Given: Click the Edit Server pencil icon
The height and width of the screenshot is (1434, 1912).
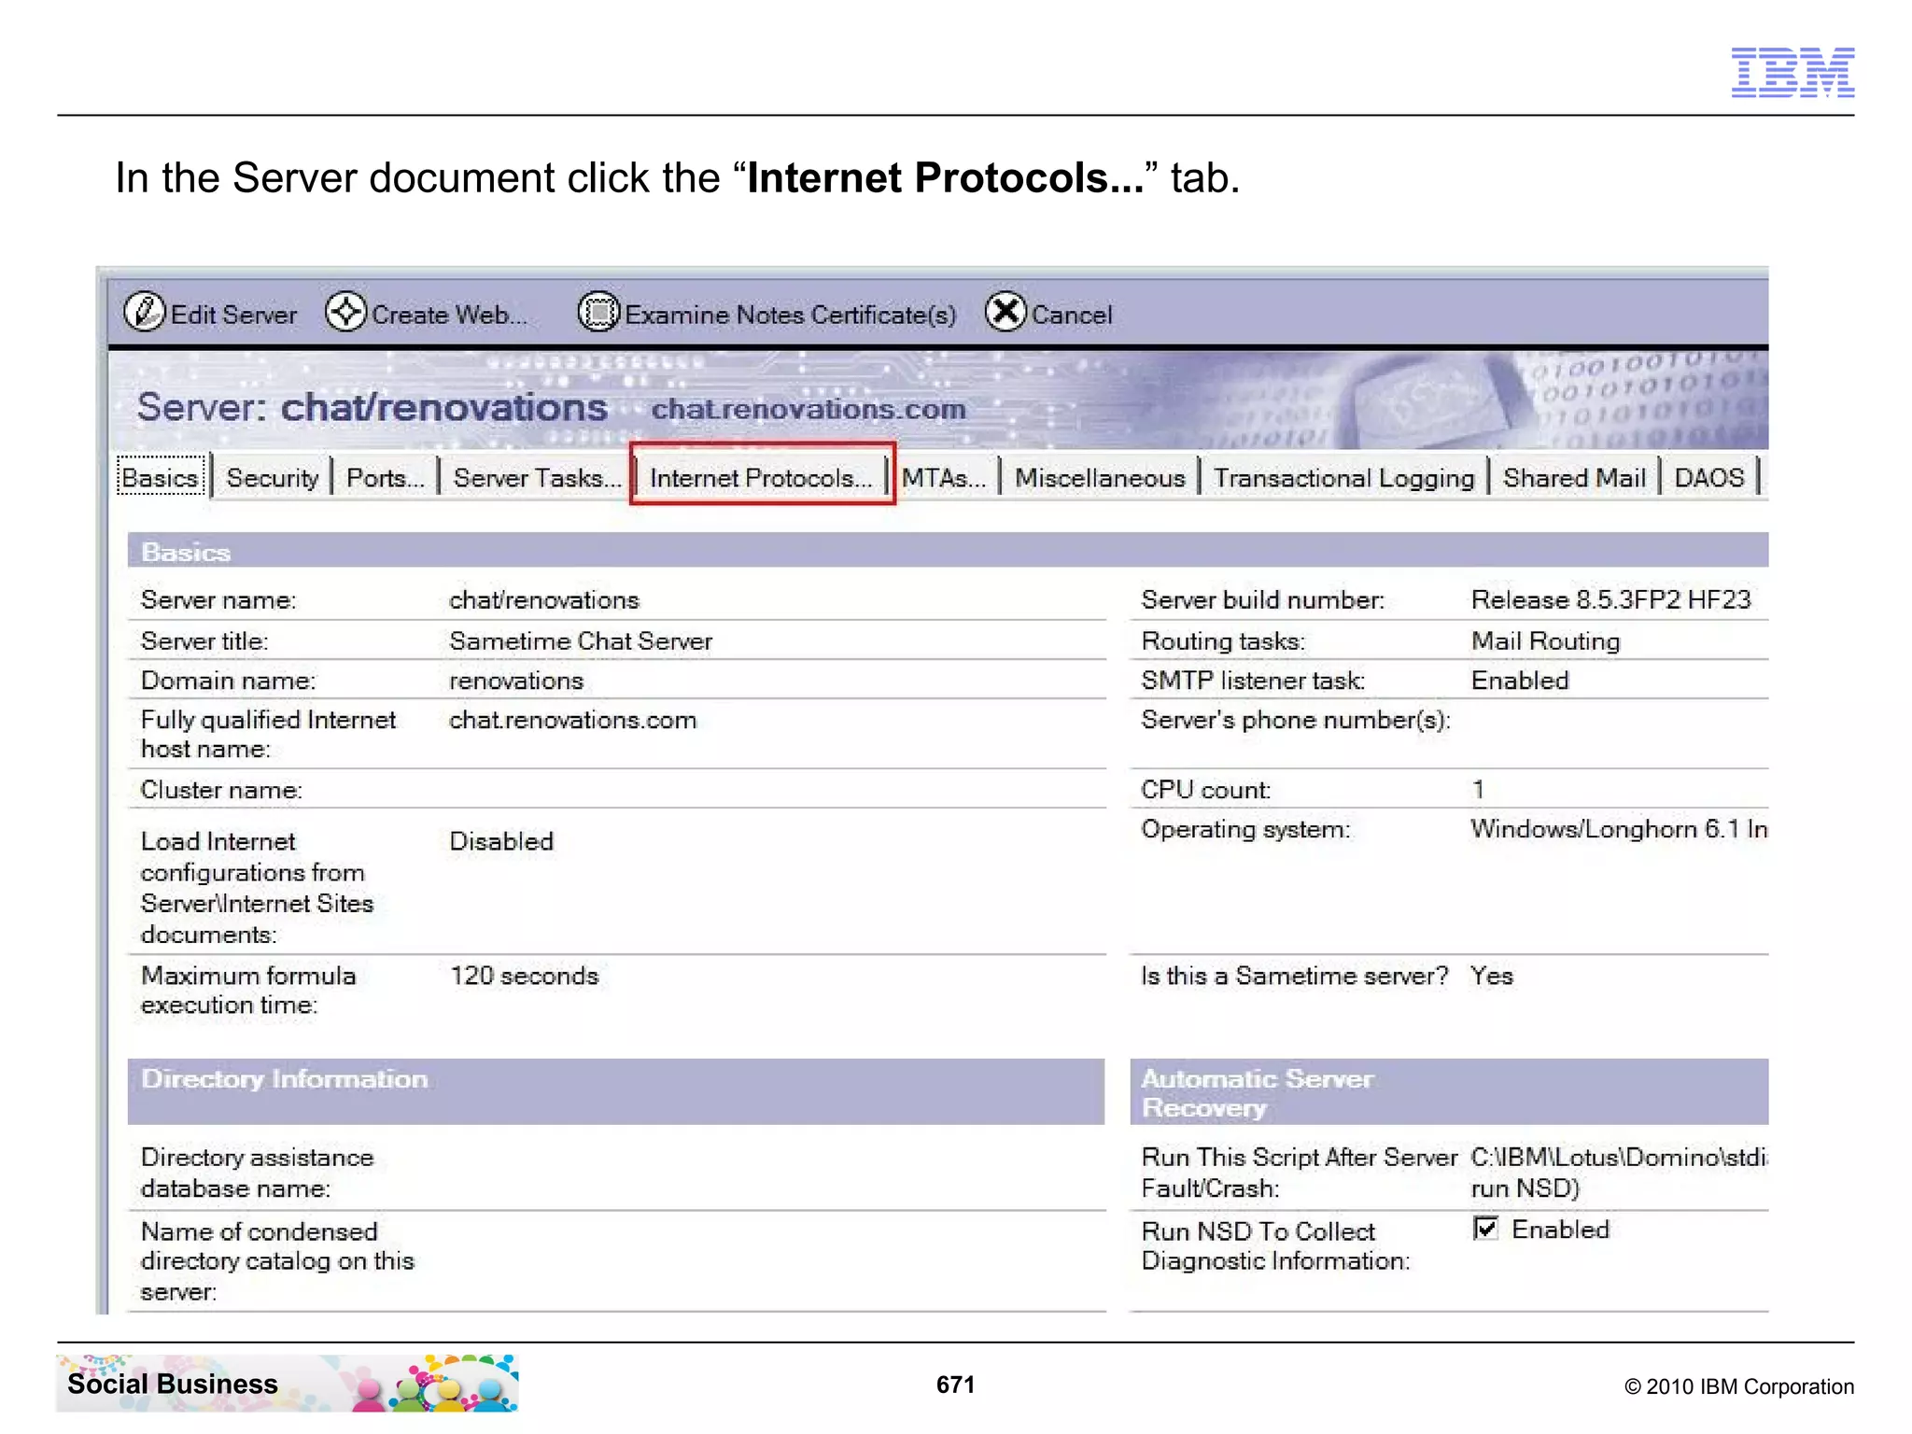Looking at the screenshot, I should pos(145,313).
